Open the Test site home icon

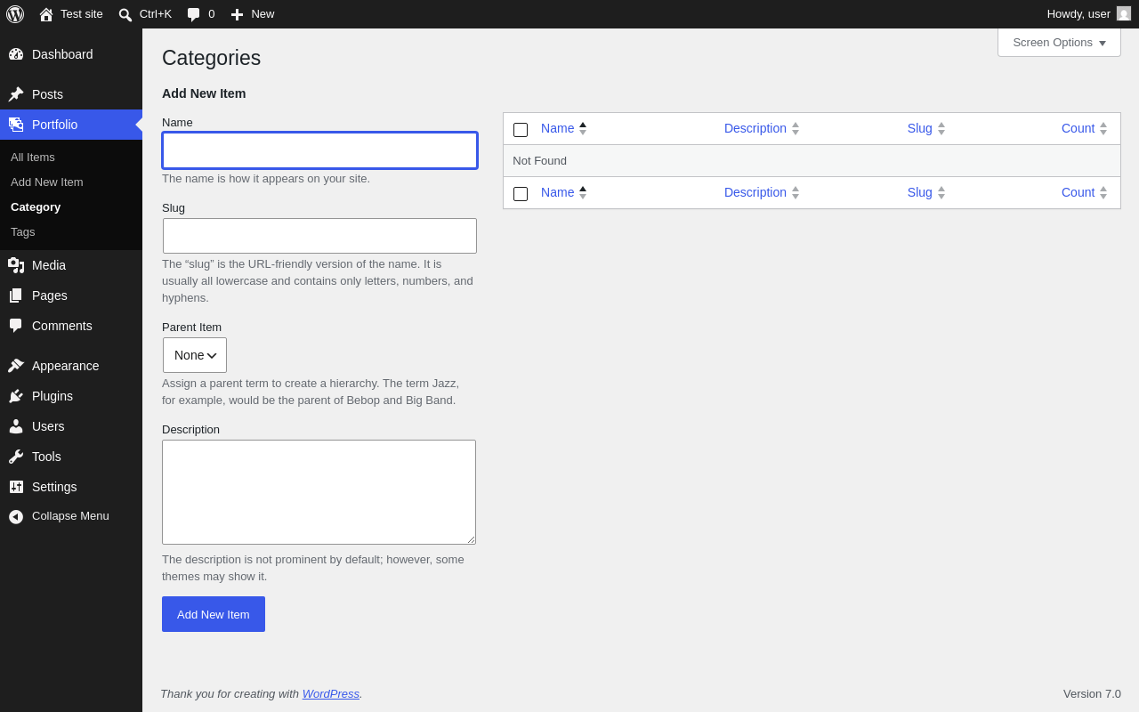[46, 14]
